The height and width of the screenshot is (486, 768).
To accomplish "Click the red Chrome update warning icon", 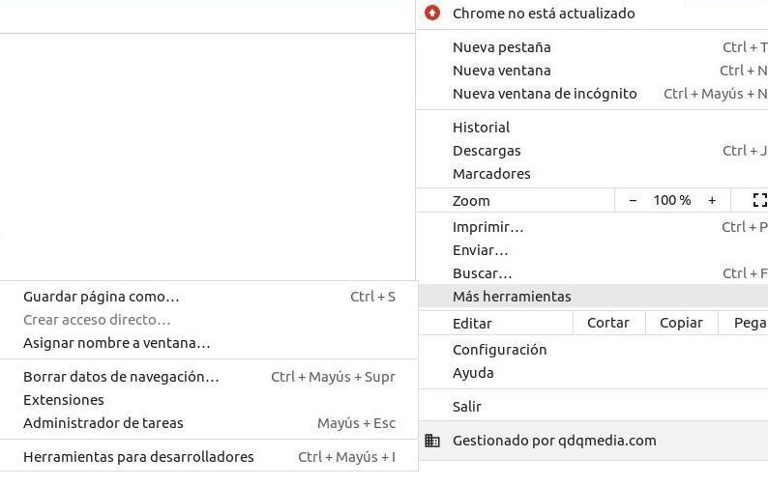I will 432,14.
